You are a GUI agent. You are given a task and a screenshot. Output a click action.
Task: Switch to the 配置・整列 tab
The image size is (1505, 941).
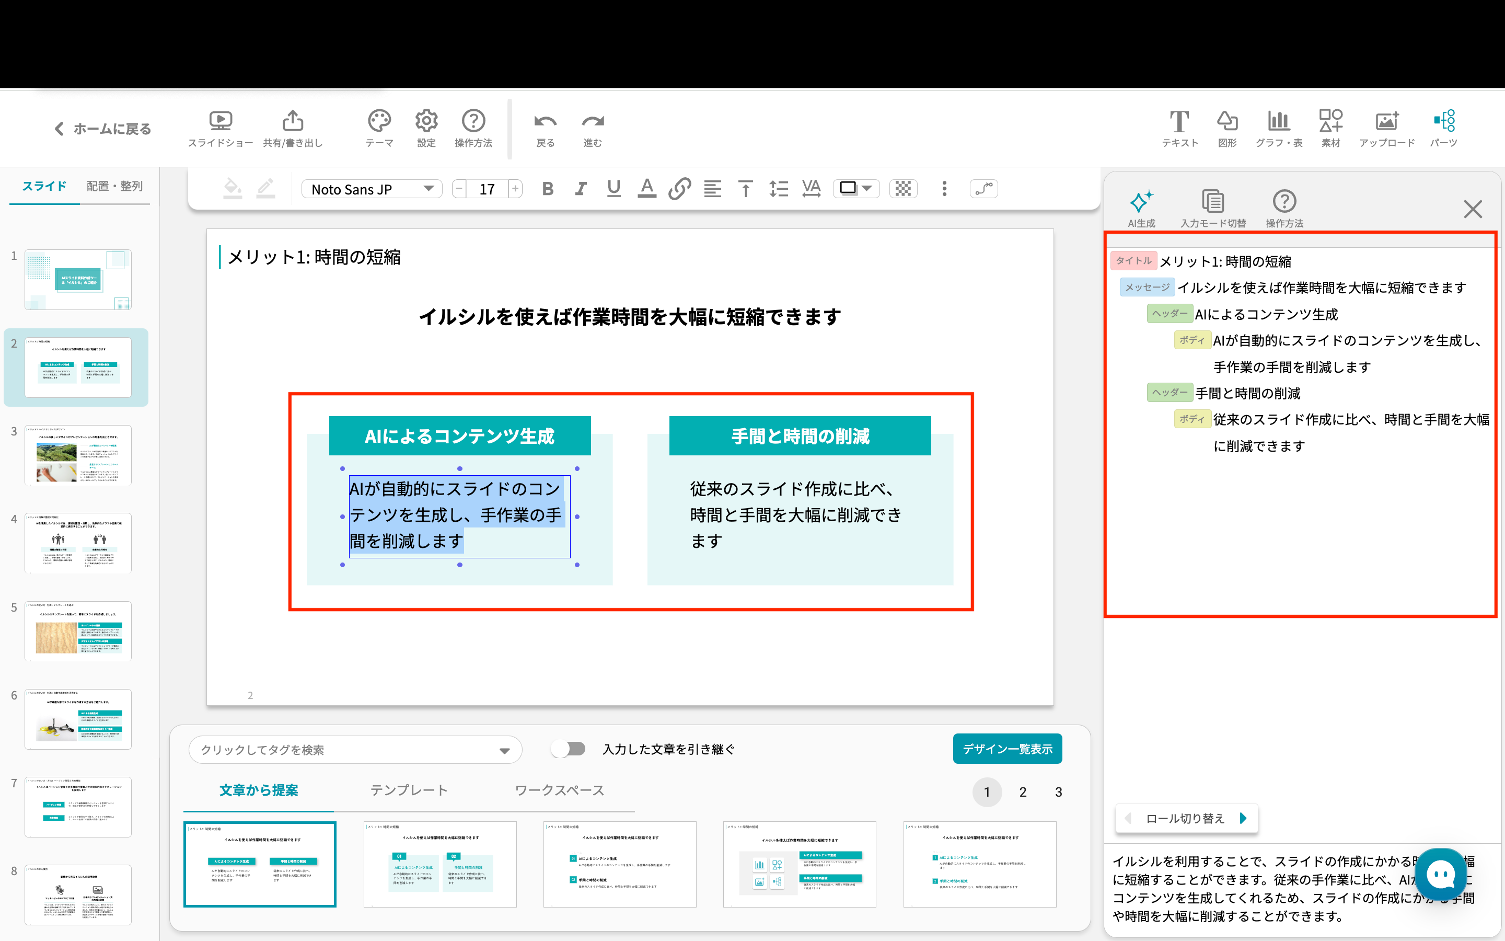114,186
